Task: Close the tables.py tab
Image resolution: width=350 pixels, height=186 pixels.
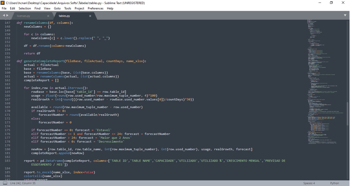Action: [x=90, y=16]
